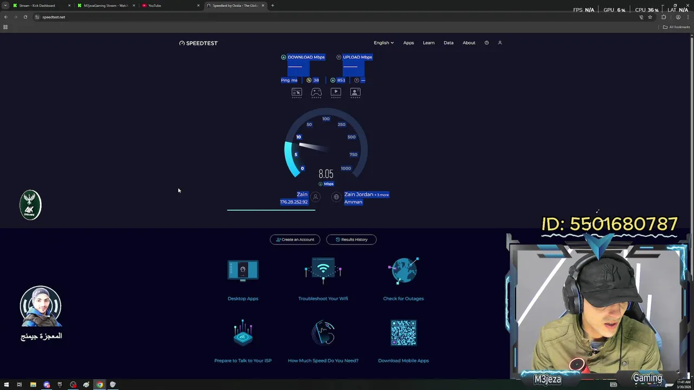This screenshot has width=694, height=390.
Task: Open the About menu item
Action: pos(469,43)
